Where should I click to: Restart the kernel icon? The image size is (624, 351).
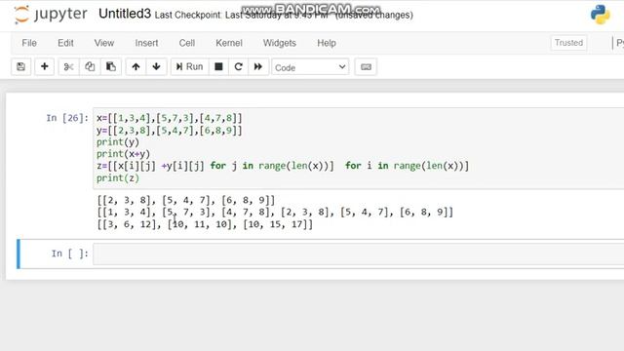238,67
